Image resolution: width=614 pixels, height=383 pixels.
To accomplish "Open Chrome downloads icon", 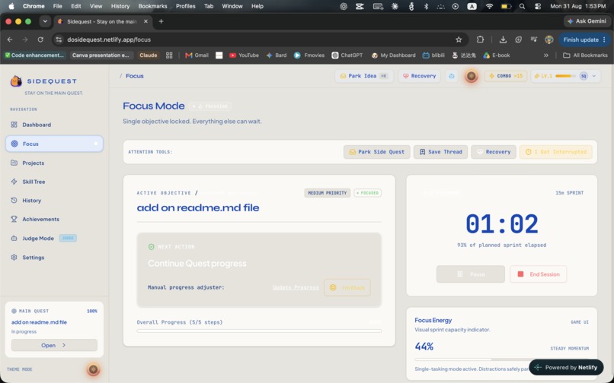I will click(503, 40).
